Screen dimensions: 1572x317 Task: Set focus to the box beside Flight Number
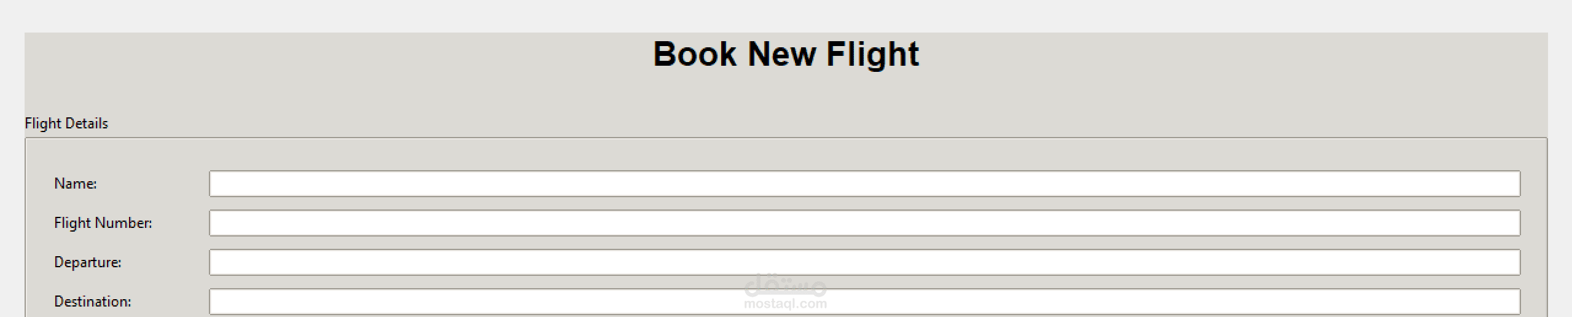coord(864,223)
